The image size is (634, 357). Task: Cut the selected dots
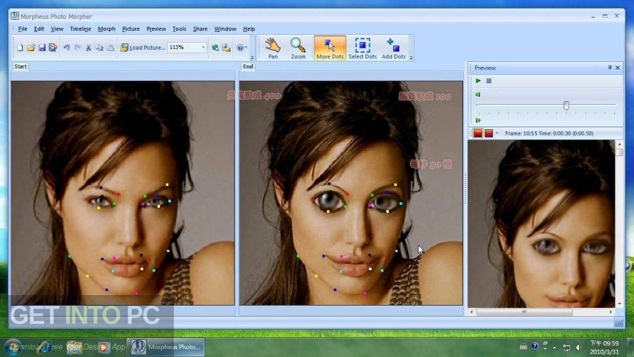tap(88, 47)
